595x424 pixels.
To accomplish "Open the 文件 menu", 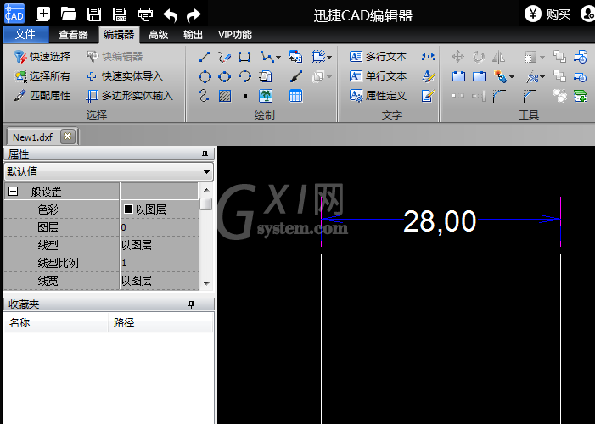I will pos(25,35).
